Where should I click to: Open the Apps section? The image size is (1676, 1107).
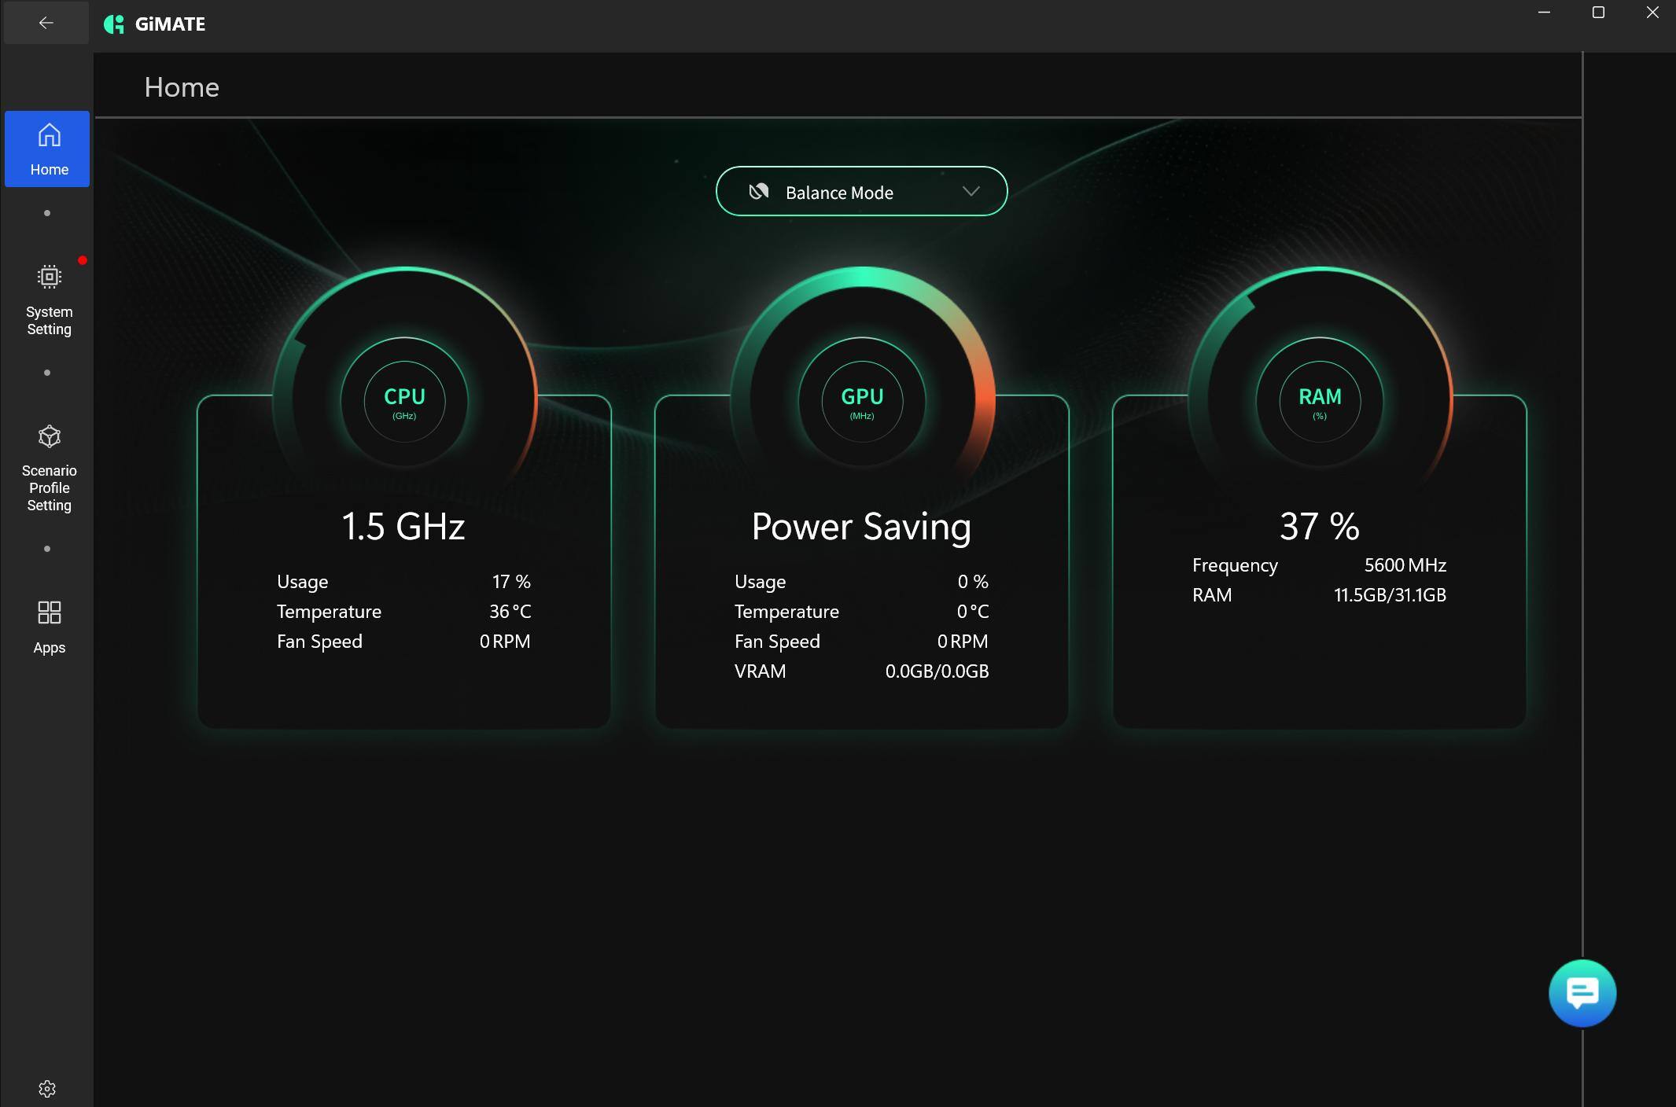[49, 627]
